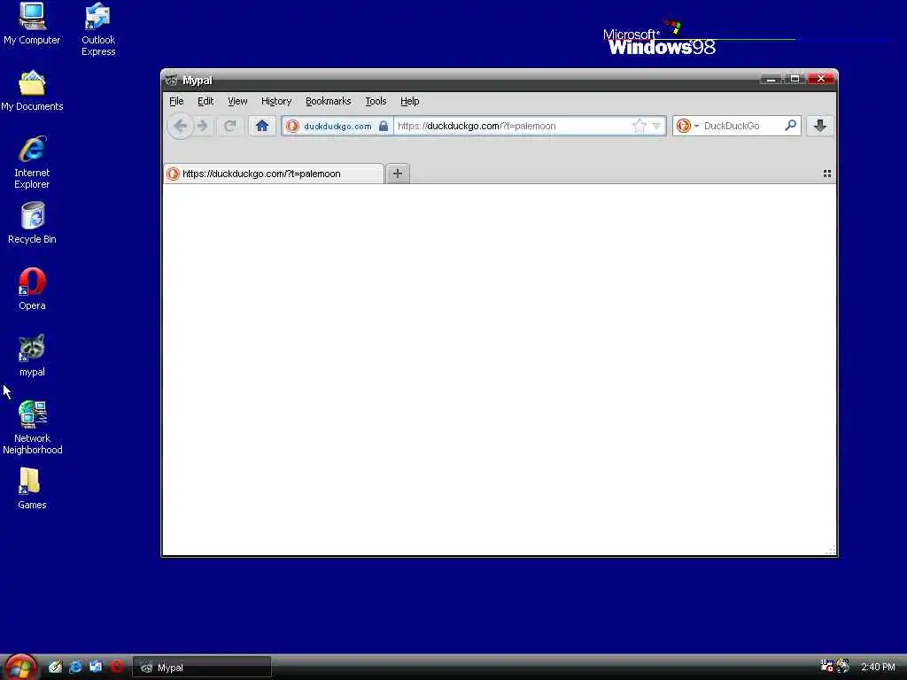Click the Mypal raccoon title bar icon
The width and height of the screenshot is (907, 680).
pos(171,81)
